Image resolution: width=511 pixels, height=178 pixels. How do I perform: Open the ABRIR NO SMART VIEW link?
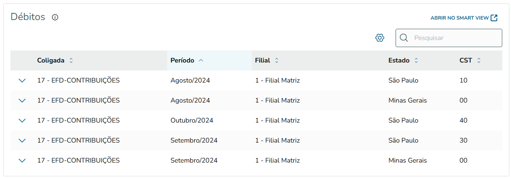tap(459, 18)
